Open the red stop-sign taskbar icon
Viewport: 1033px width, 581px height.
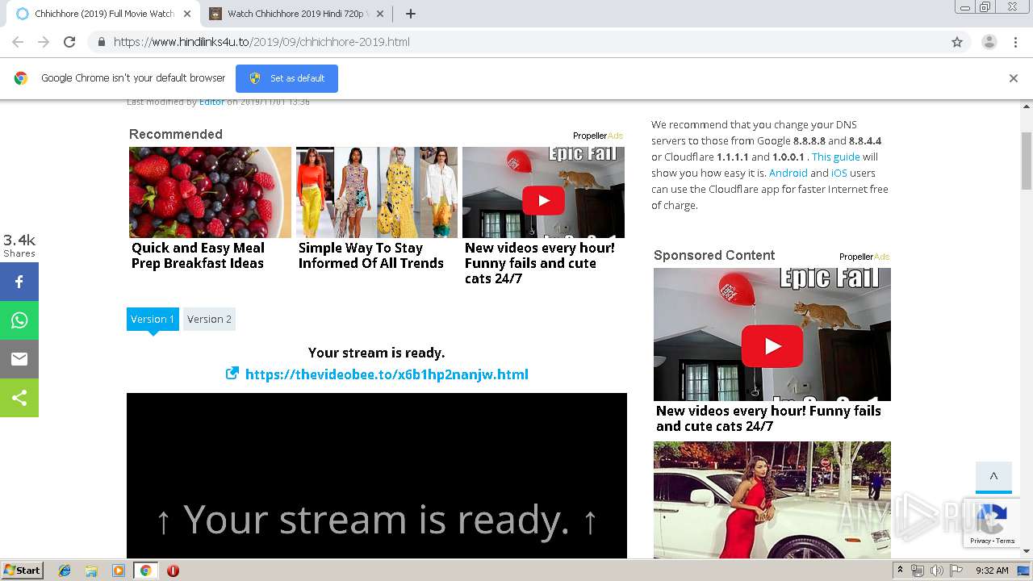click(x=173, y=571)
